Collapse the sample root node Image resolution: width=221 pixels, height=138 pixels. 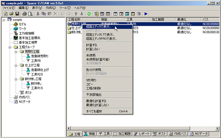point(4,20)
